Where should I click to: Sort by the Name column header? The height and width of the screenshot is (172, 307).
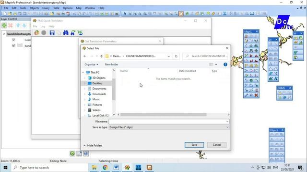tap(124, 71)
